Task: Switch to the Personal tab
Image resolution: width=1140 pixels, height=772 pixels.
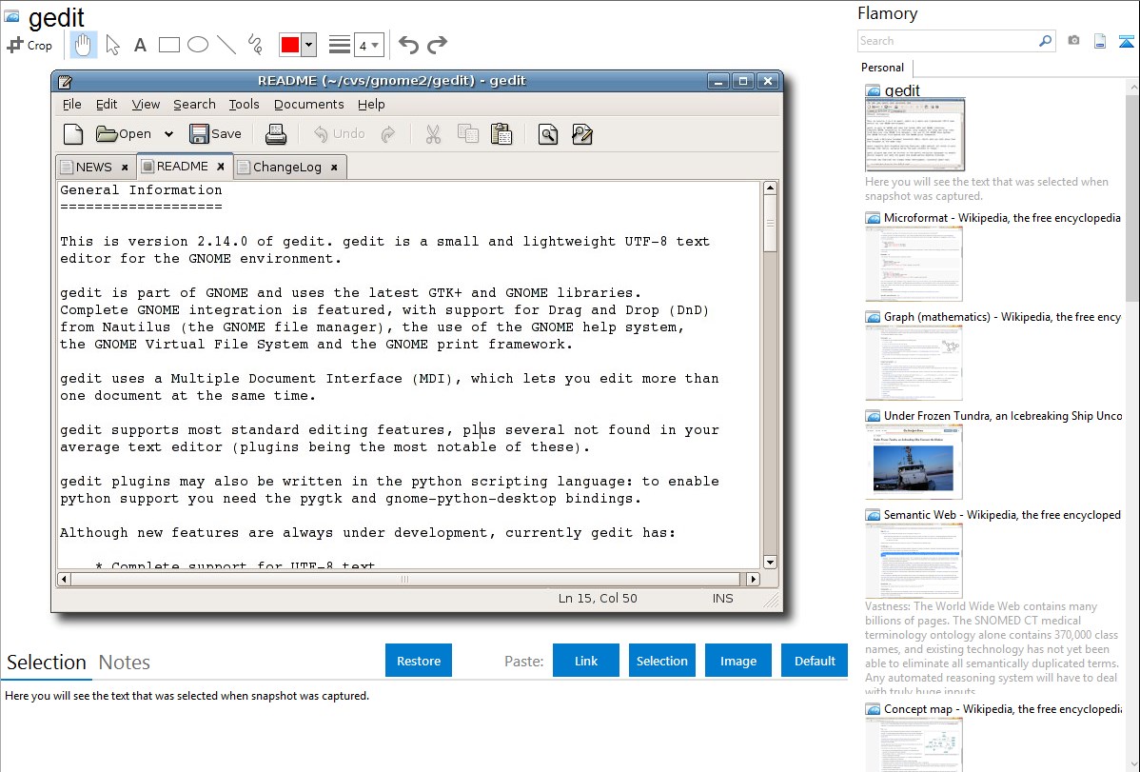Action: click(x=883, y=67)
